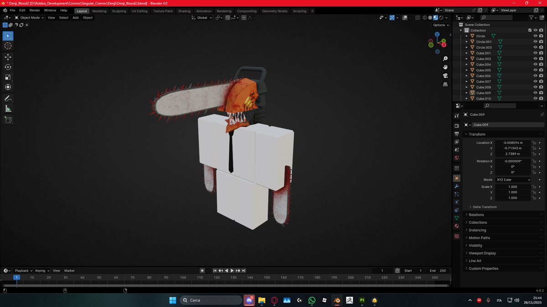Activate the Move tool
The width and height of the screenshot is (547, 307).
[x=8, y=57]
